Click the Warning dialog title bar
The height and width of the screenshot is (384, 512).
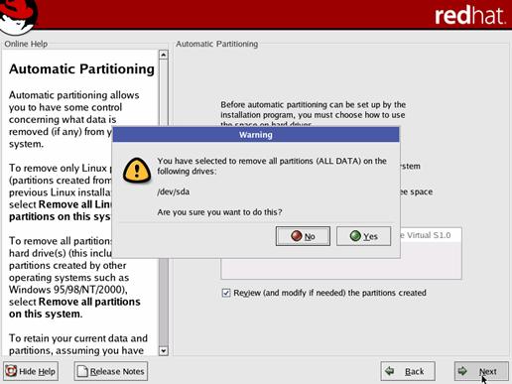256,135
